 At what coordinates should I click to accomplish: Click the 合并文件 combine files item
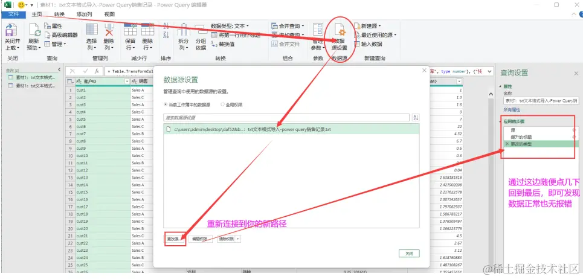286,44
